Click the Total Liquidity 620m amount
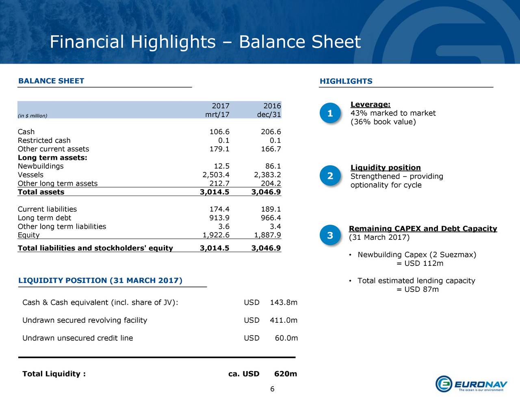The height and width of the screenshot is (402, 520). [285, 374]
